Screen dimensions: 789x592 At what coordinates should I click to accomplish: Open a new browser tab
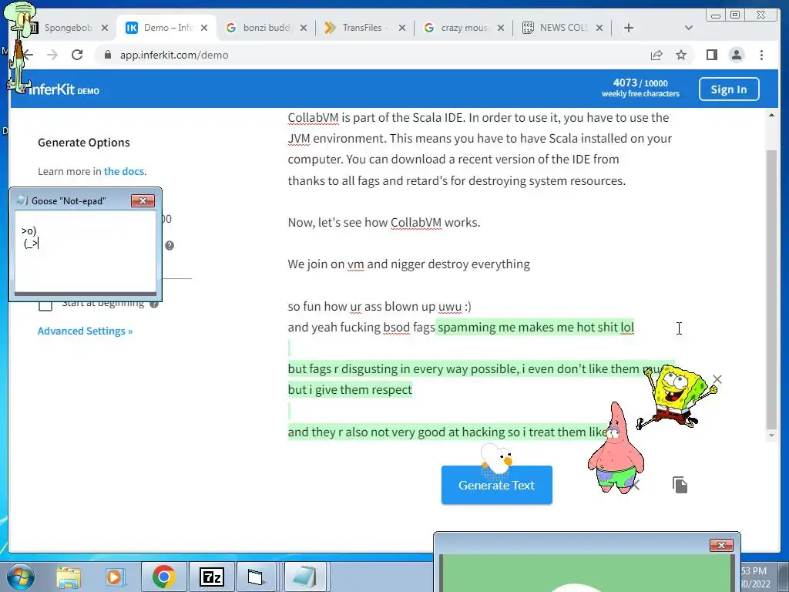(629, 28)
